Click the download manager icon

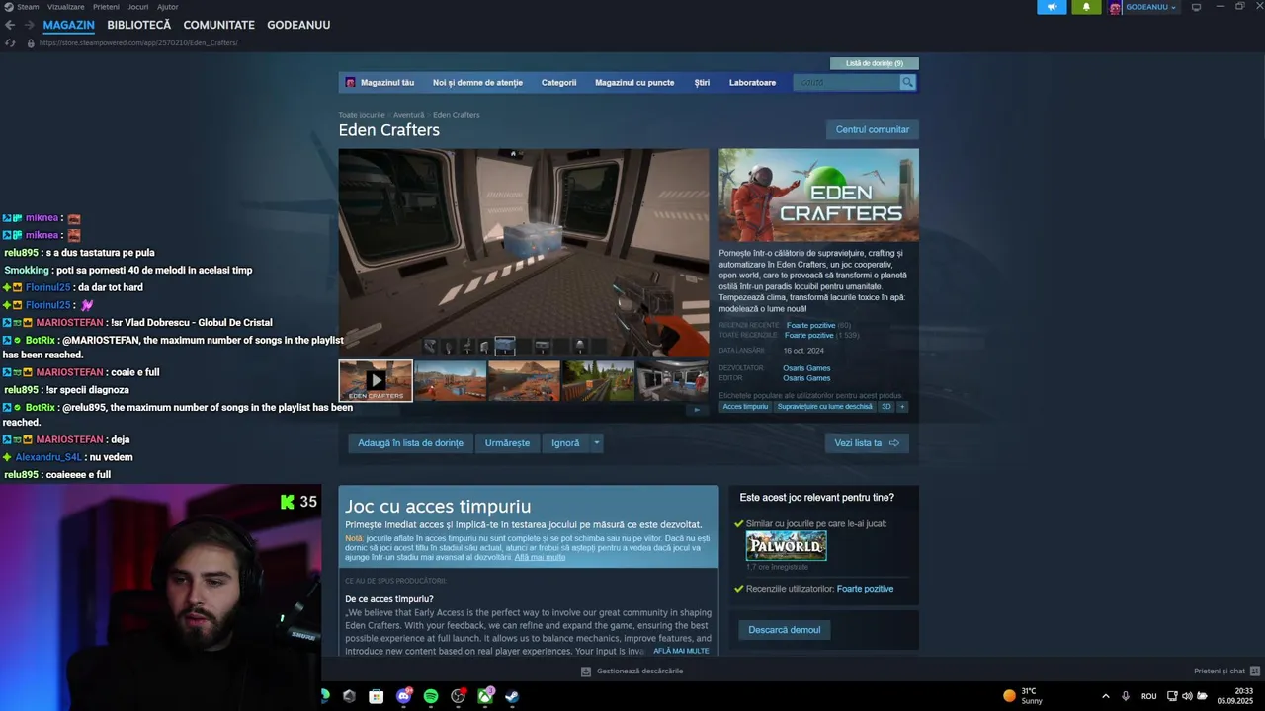point(586,671)
